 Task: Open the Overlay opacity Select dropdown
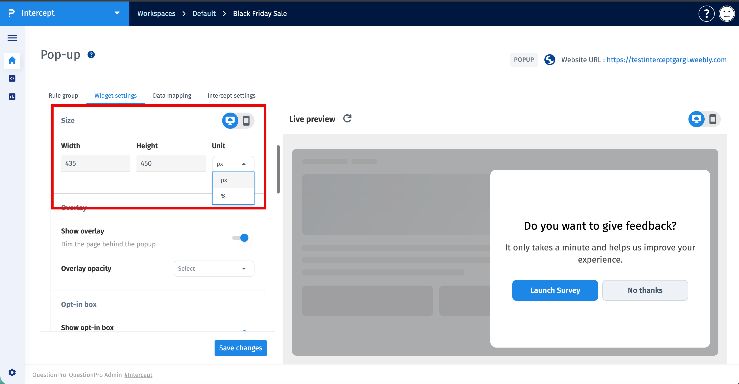[x=214, y=269]
